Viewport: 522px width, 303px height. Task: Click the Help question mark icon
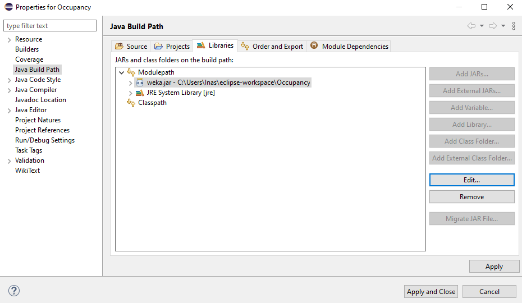15,291
